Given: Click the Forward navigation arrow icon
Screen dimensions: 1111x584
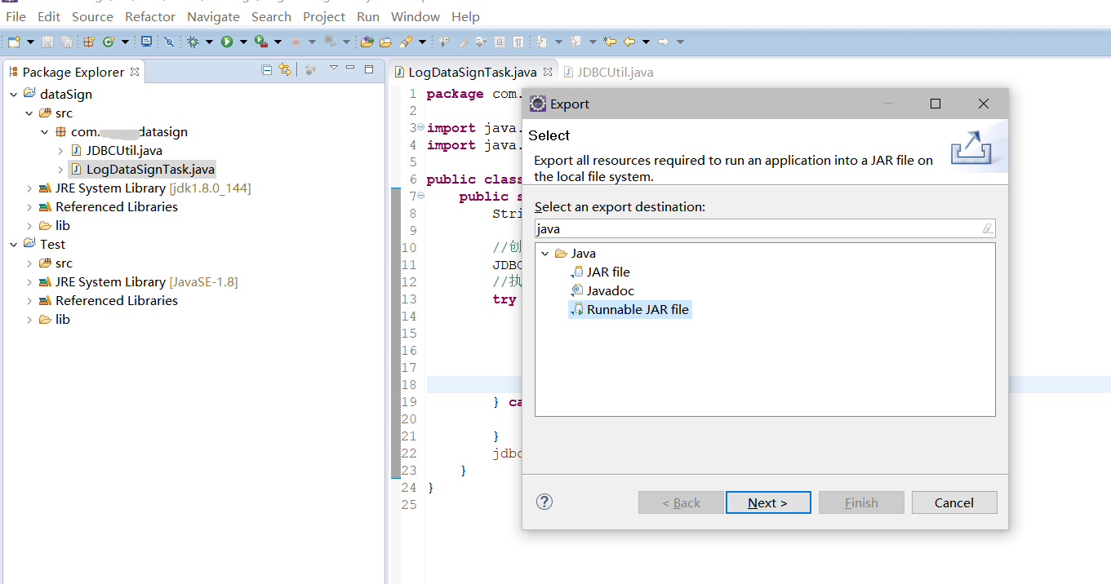Looking at the screenshot, I should click(664, 42).
